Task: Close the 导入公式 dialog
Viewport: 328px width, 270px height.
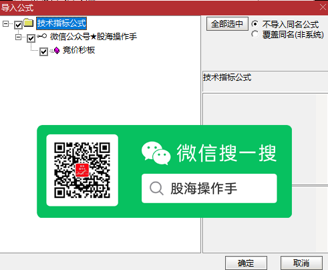Action: click(323, 7)
